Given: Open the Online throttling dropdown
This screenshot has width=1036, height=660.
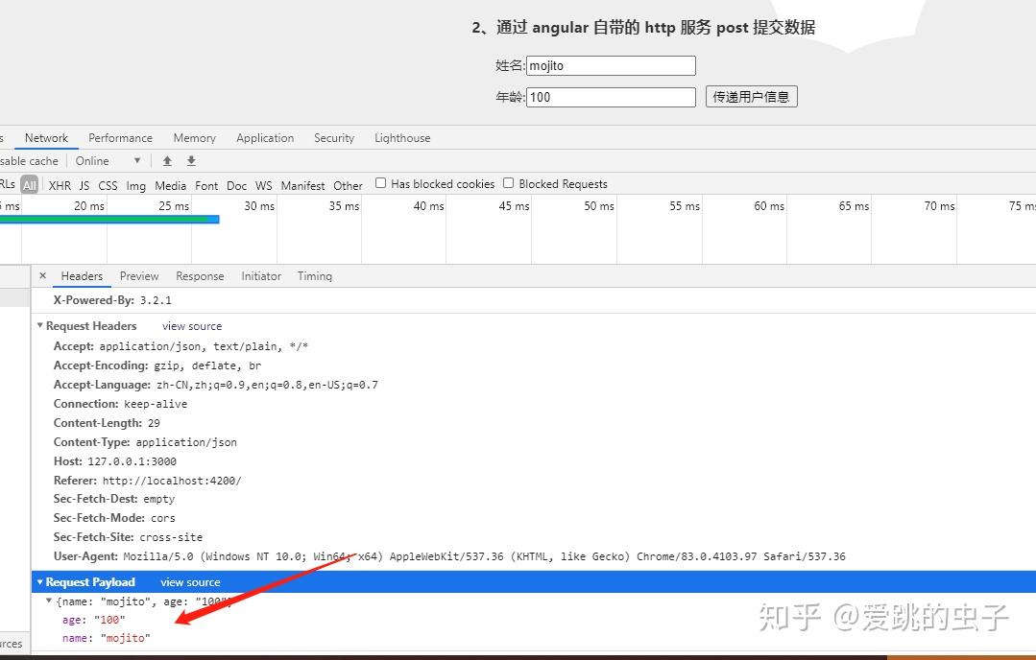Looking at the screenshot, I should [x=106, y=160].
